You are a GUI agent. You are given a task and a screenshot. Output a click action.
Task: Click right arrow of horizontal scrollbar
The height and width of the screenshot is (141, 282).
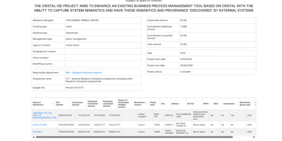pyautogui.click(x=254, y=137)
